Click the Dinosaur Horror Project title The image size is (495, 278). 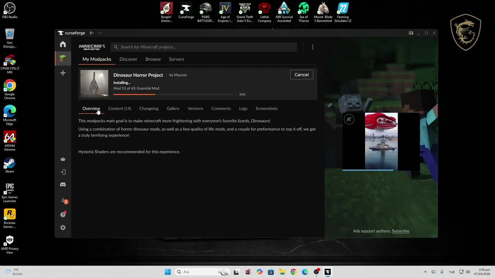point(138,75)
